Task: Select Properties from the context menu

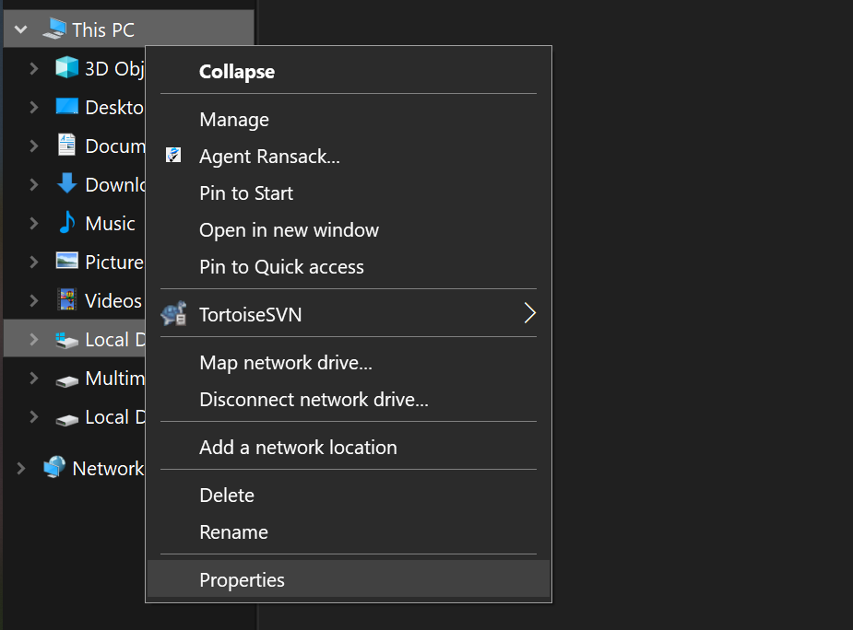Action: click(x=242, y=579)
